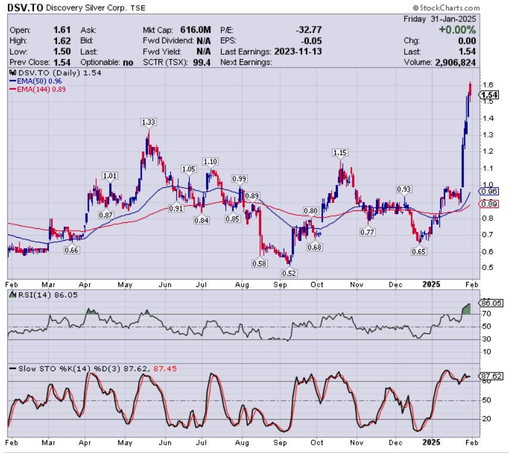Click the Discovery Silver Corp. company name

coord(86,8)
